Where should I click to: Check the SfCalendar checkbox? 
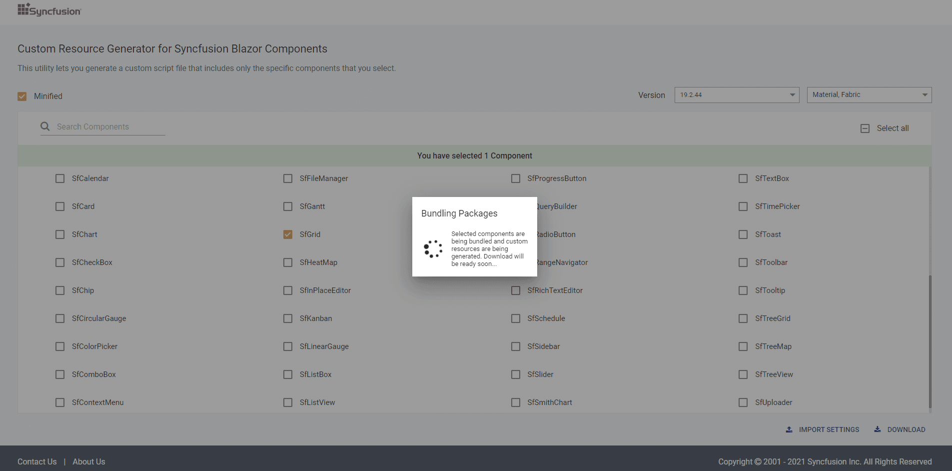[x=60, y=178]
